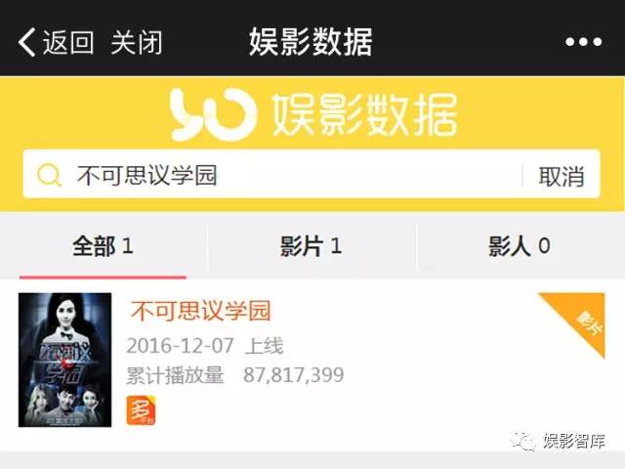Click the 娱影数据 banner text in yellow header

tap(364, 115)
